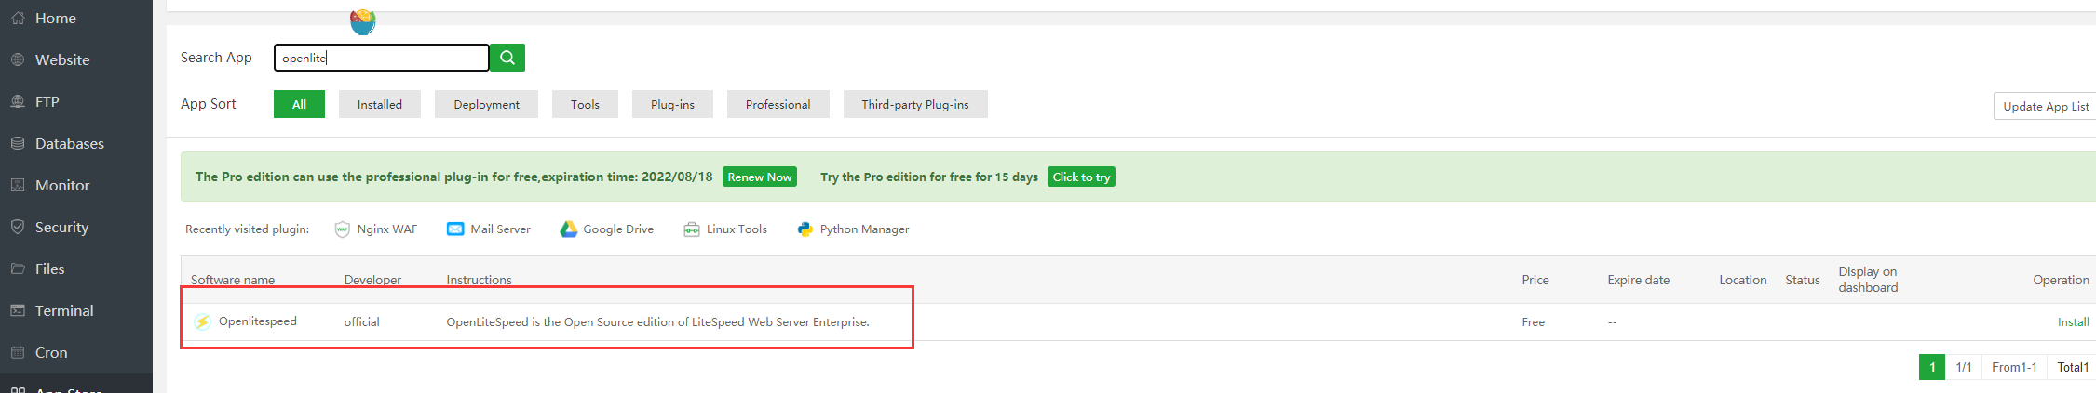Open the Python Manager recent plugin
2096x393 pixels.
(x=854, y=229)
